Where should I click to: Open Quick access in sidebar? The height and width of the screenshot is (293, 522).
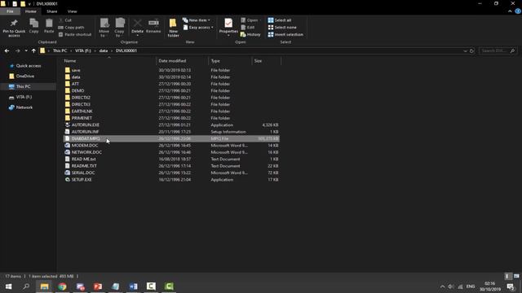[29, 66]
